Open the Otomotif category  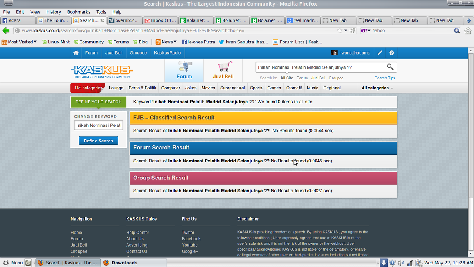pyautogui.click(x=294, y=88)
